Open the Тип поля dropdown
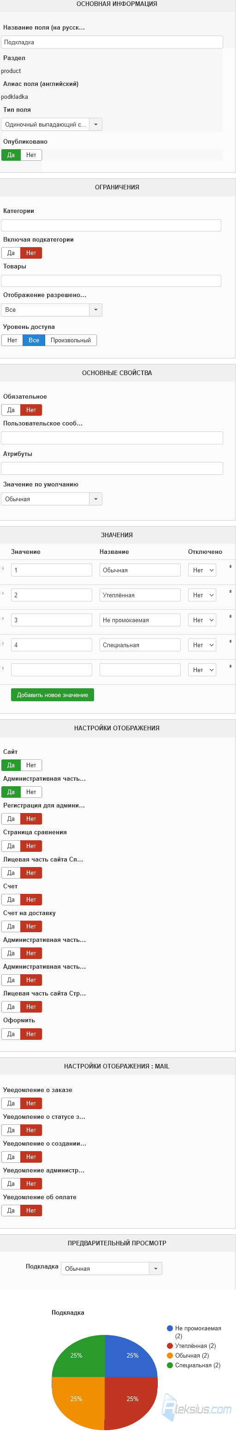 click(52, 125)
